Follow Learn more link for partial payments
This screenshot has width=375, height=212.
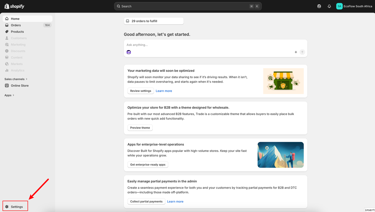175,201
